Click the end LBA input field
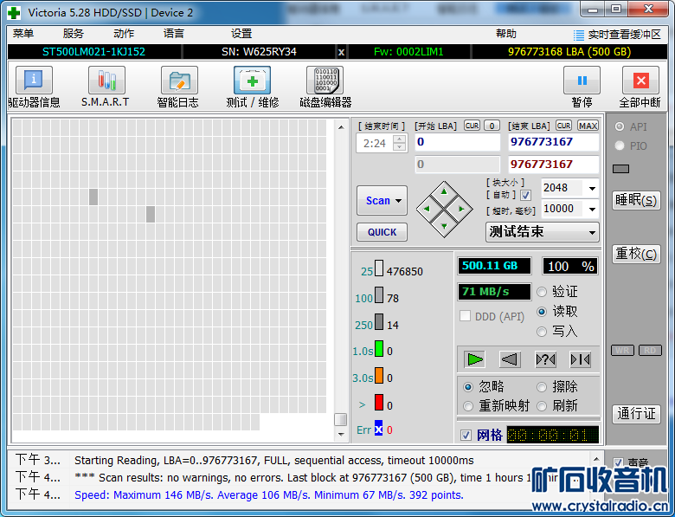675x517 pixels. (x=554, y=142)
